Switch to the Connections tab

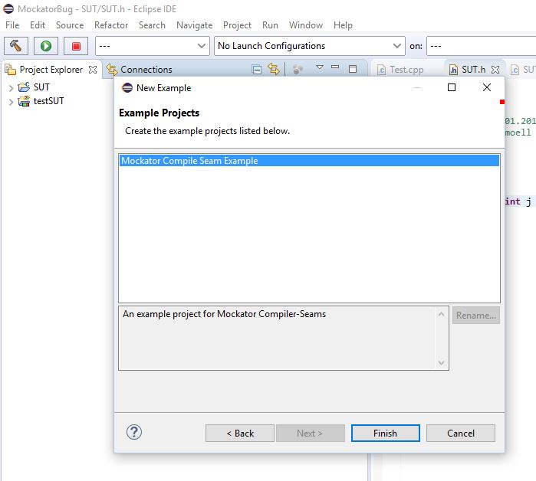[x=146, y=70]
